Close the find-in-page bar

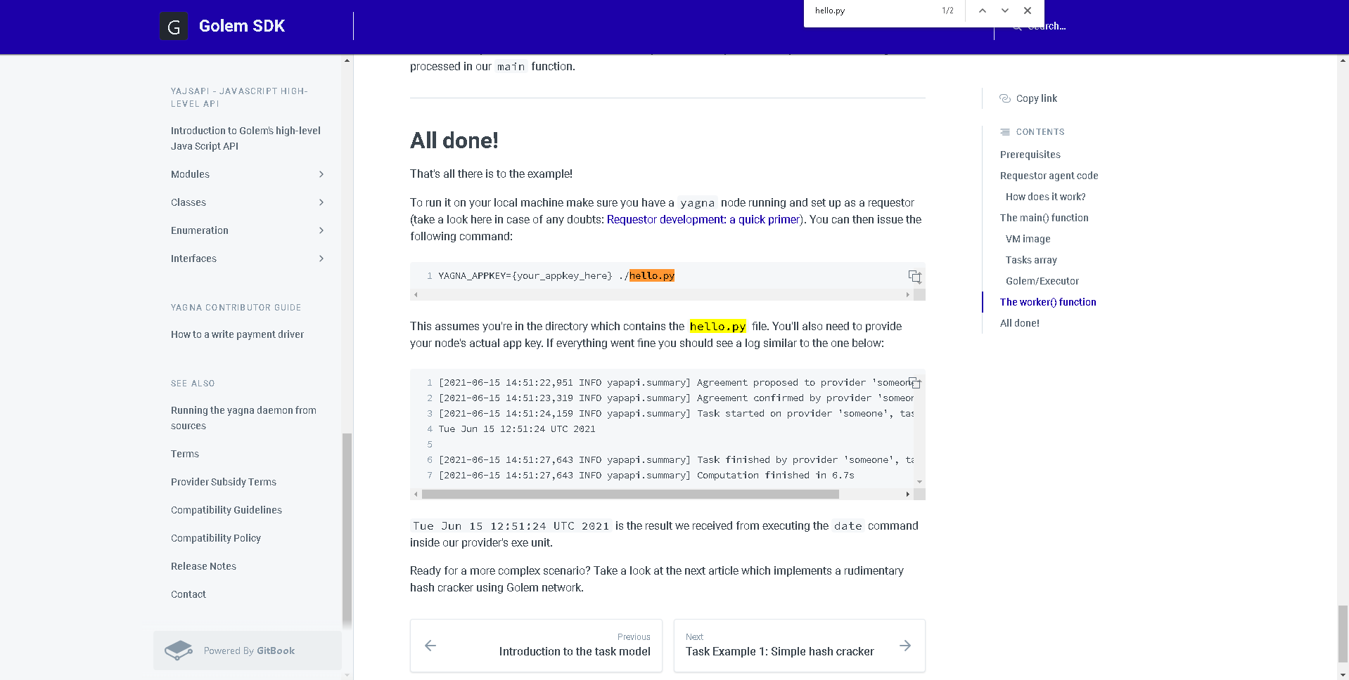pos(1028,11)
